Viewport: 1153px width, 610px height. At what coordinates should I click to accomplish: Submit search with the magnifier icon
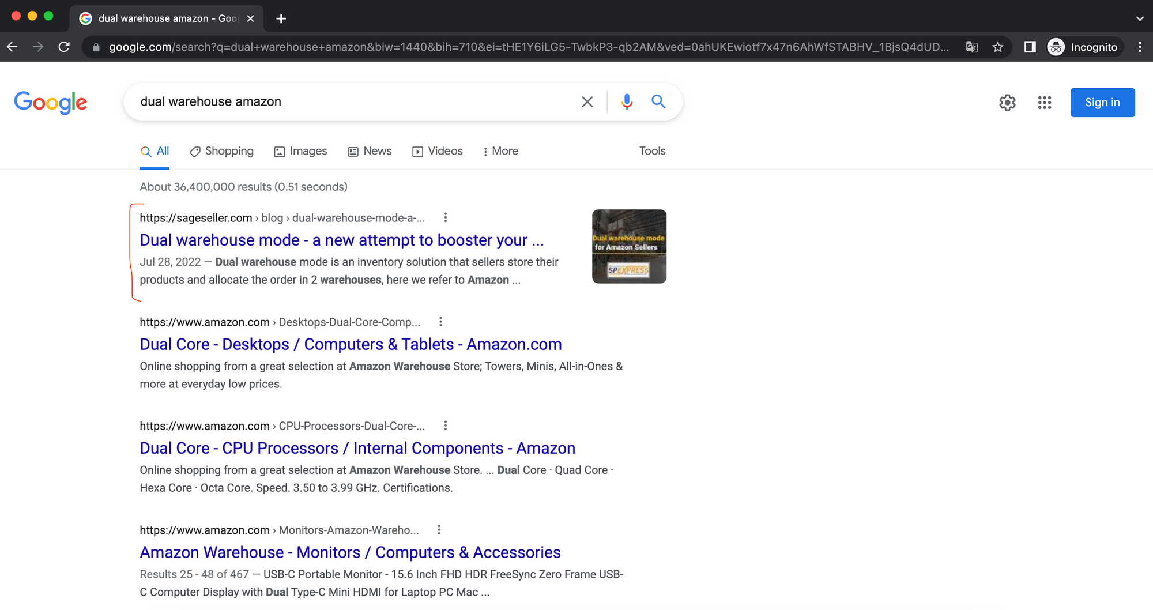658,101
